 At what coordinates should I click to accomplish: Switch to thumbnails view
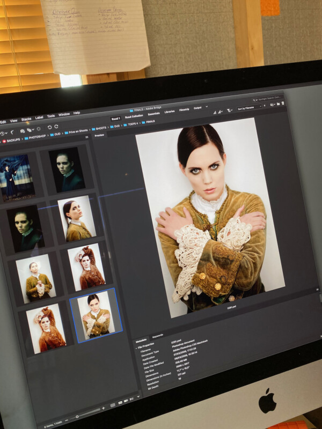coord(120,403)
